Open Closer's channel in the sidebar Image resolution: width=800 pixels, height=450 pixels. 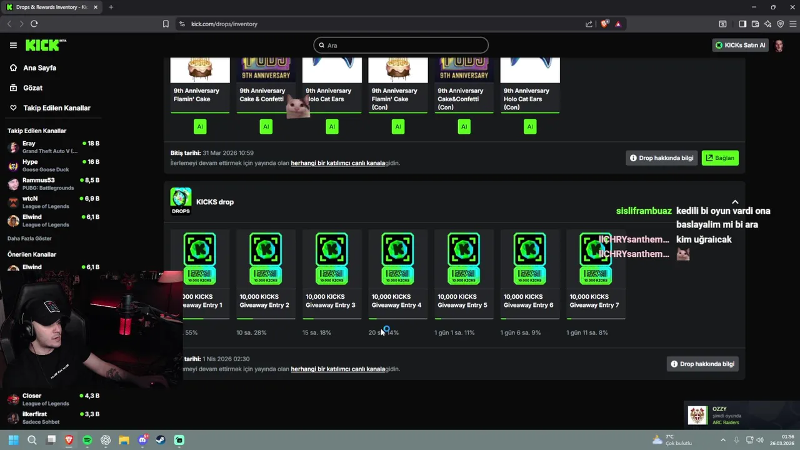tap(53, 399)
